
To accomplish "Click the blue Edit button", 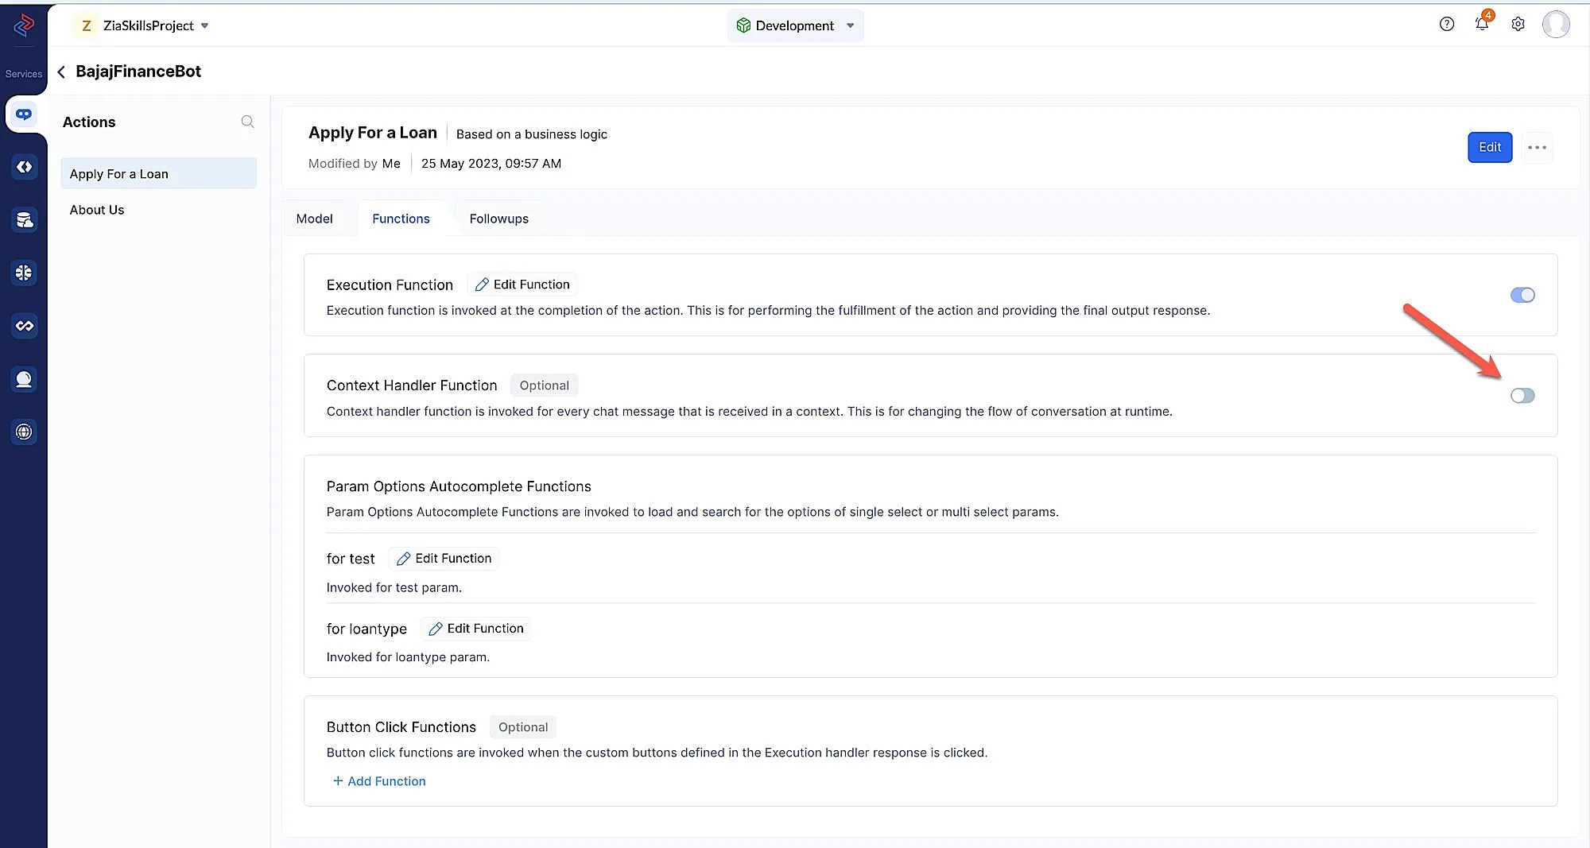I will (1489, 148).
